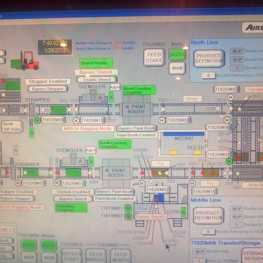This screenshot has height=263, width=263.
Task: Switch North line to MAN mode
Action: click(x=177, y=68)
